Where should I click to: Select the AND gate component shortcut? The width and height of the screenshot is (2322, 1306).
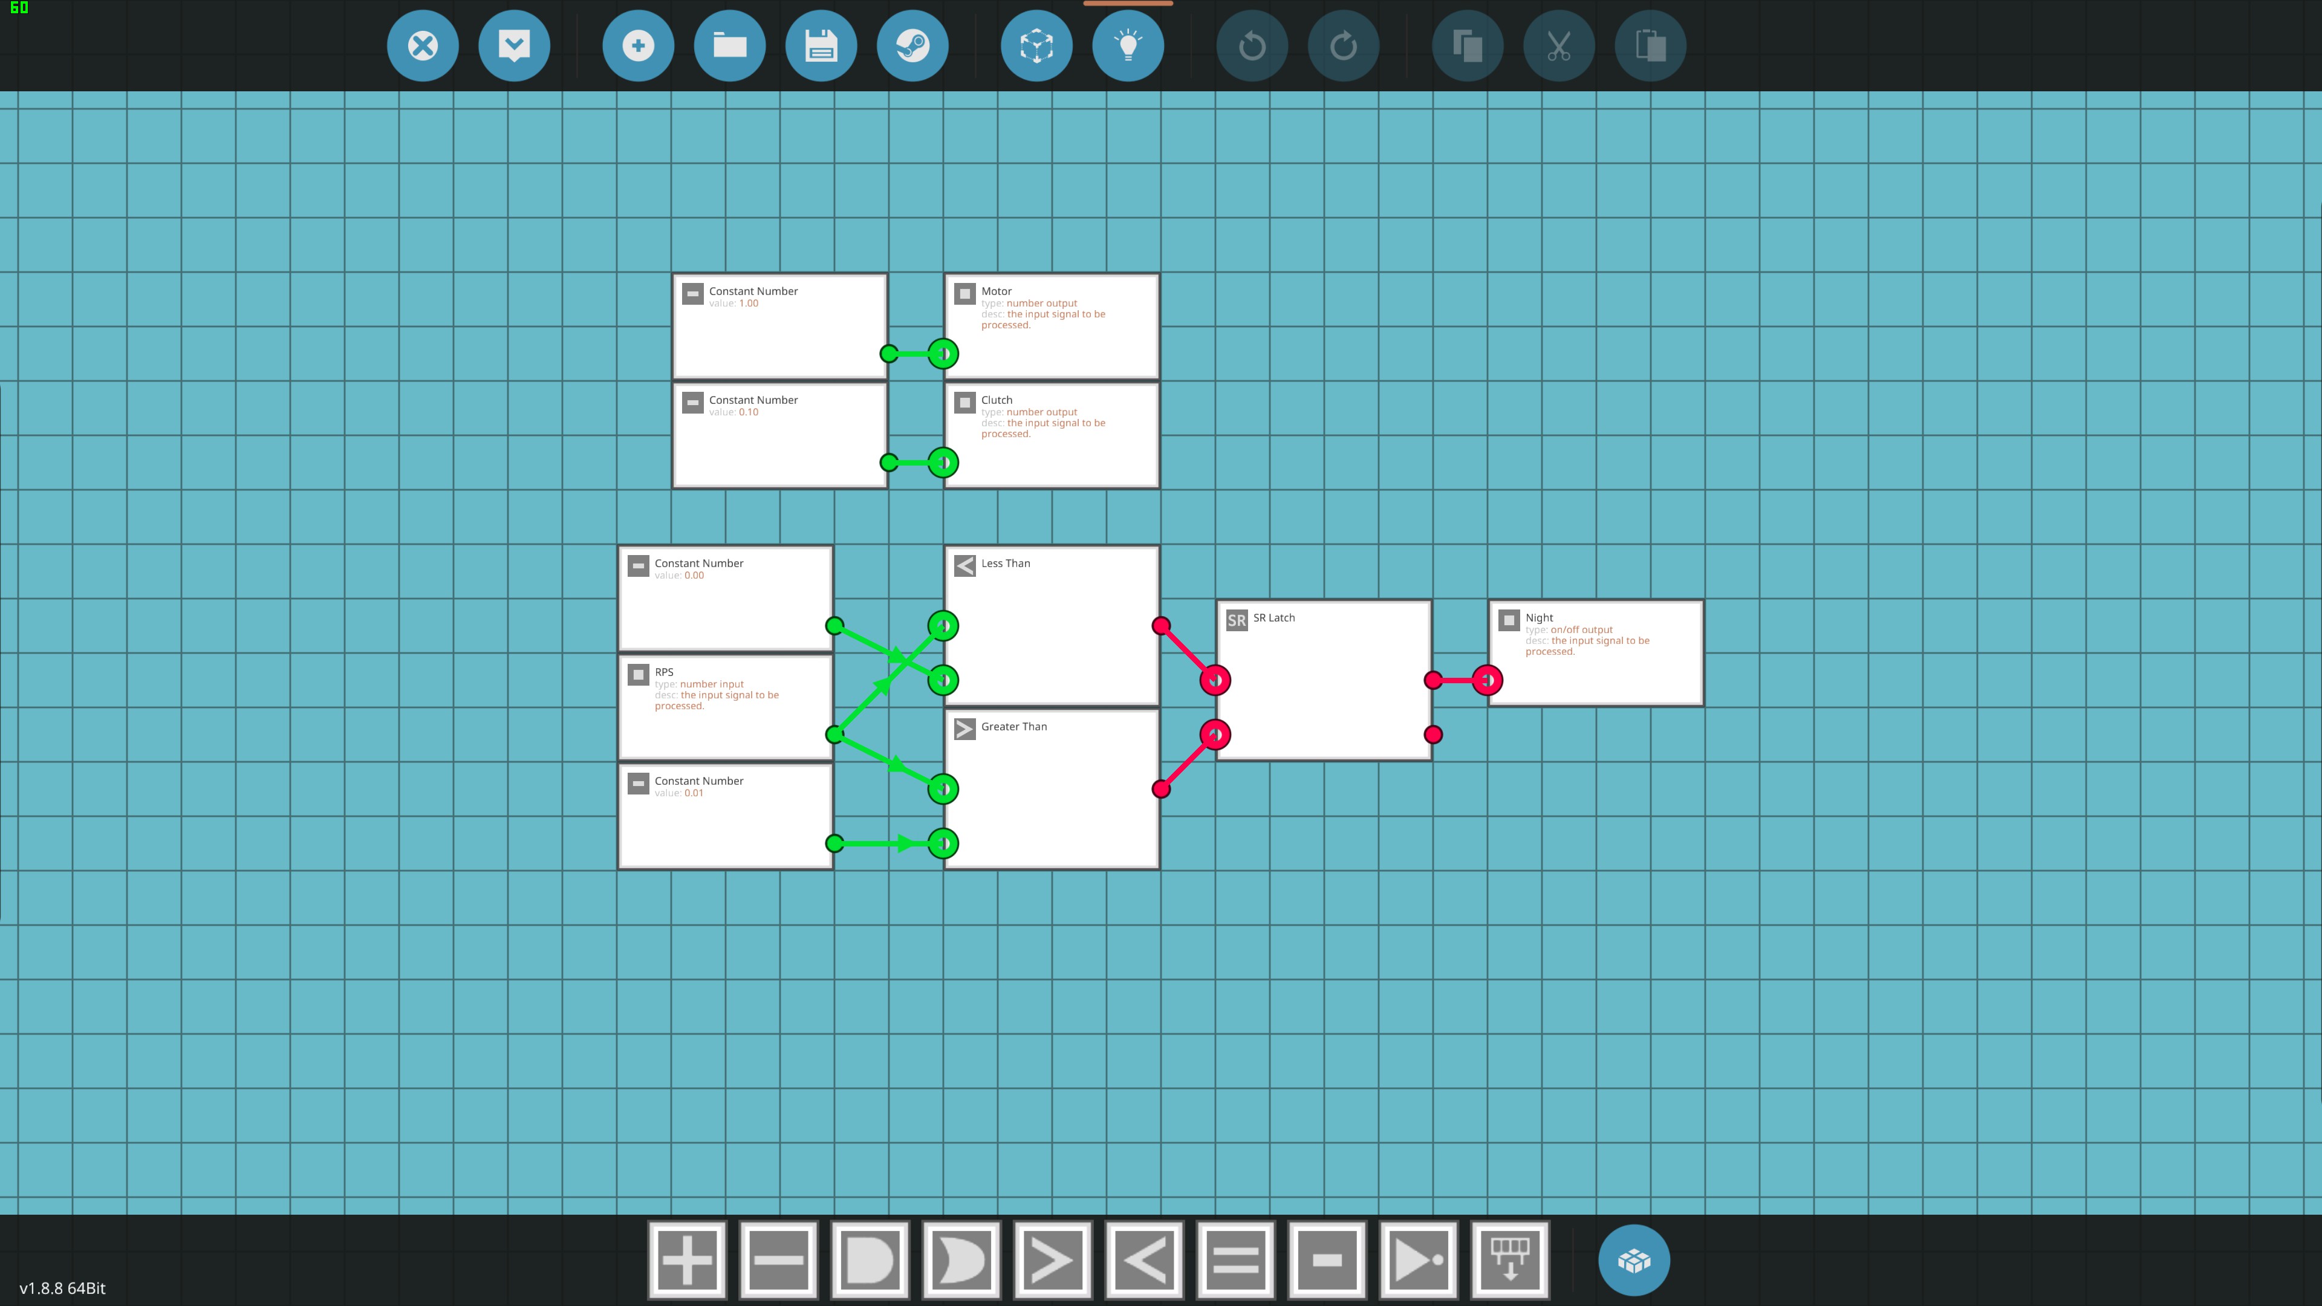coord(869,1259)
